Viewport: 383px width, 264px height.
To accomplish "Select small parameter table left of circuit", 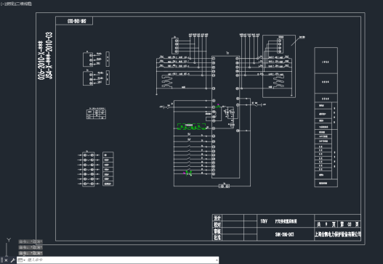I will (x=96, y=114).
